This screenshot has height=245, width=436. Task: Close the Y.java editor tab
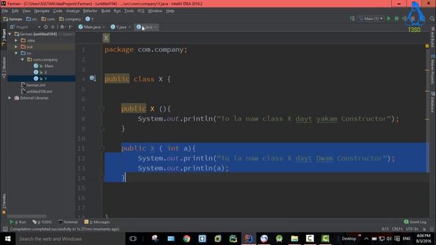coord(129,27)
